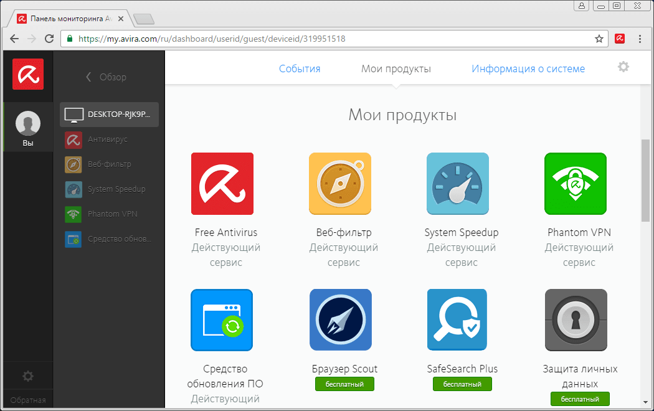Open the settings gear near the tabs
Image resolution: width=654 pixels, height=411 pixels.
pos(623,66)
